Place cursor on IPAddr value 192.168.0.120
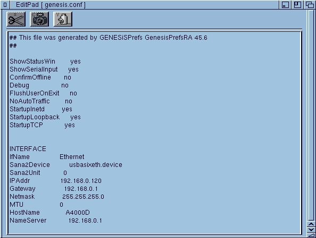The height and width of the screenshot is (238, 316). [81, 181]
